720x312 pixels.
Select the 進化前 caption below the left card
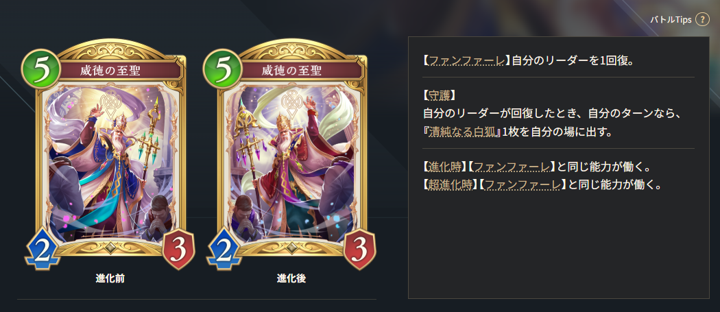pos(110,278)
